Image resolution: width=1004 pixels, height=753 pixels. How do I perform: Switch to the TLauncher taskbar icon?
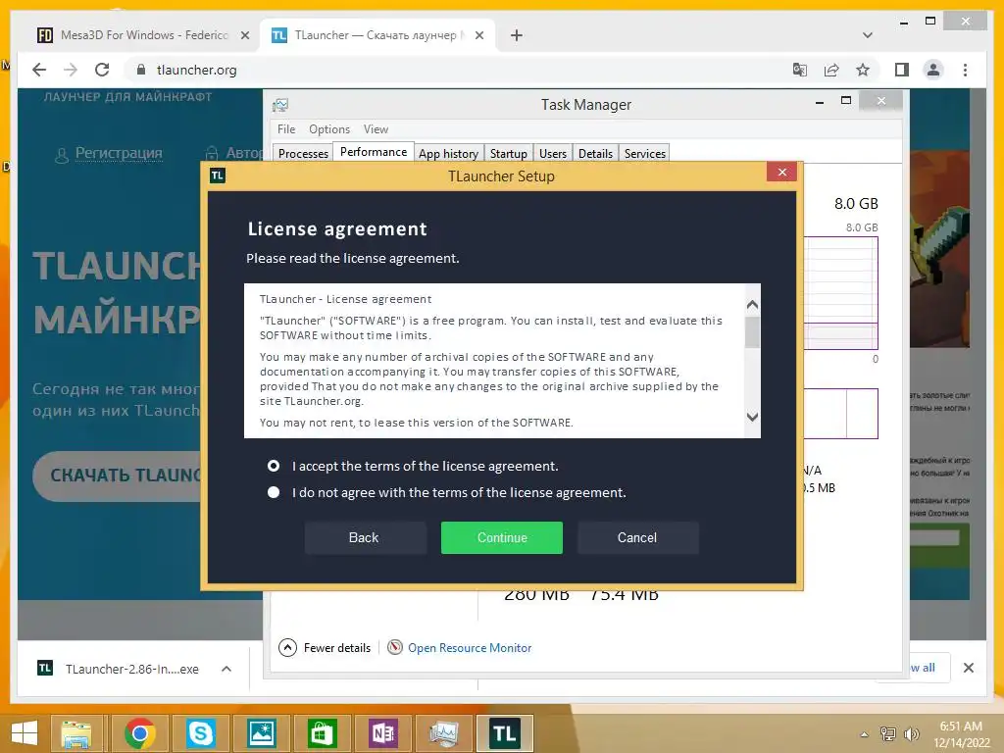pyautogui.click(x=505, y=733)
